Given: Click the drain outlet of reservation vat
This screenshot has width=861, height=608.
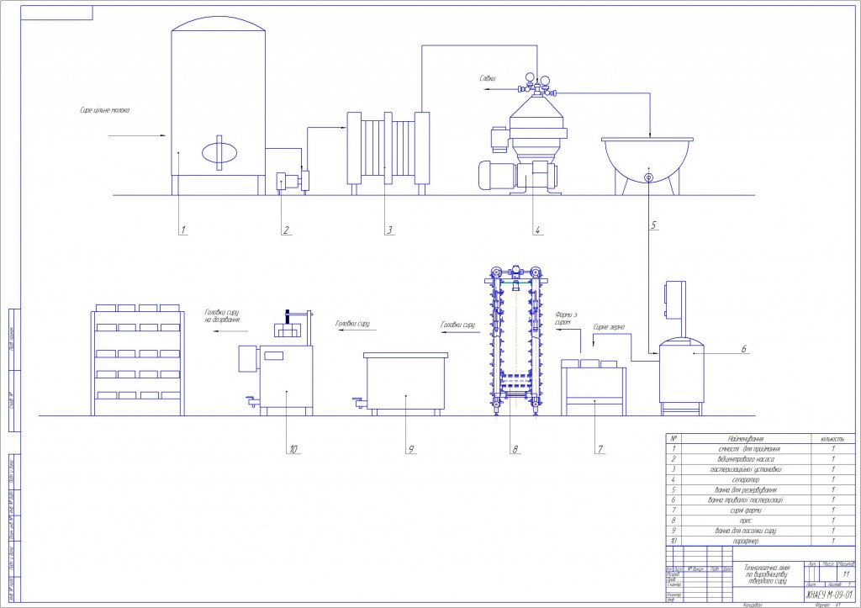Looking at the screenshot, I should (x=648, y=177).
